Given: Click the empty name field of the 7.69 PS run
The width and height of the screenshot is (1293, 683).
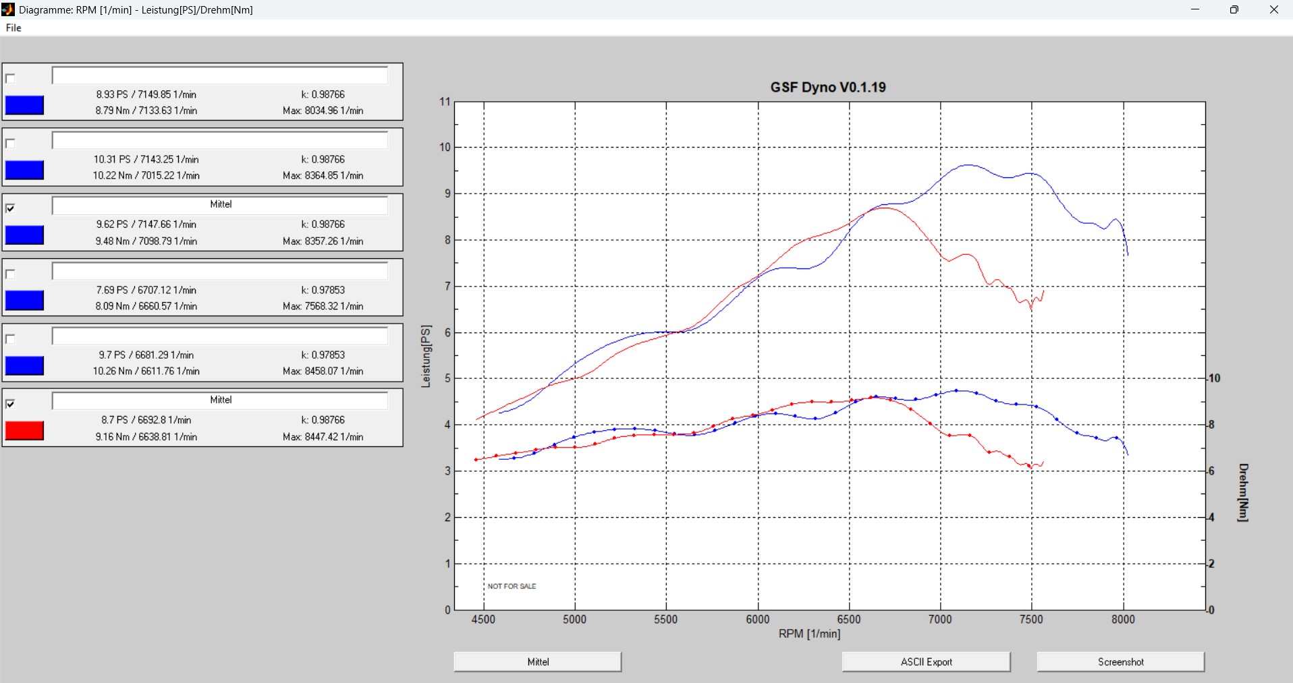Looking at the screenshot, I should pos(220,271).
